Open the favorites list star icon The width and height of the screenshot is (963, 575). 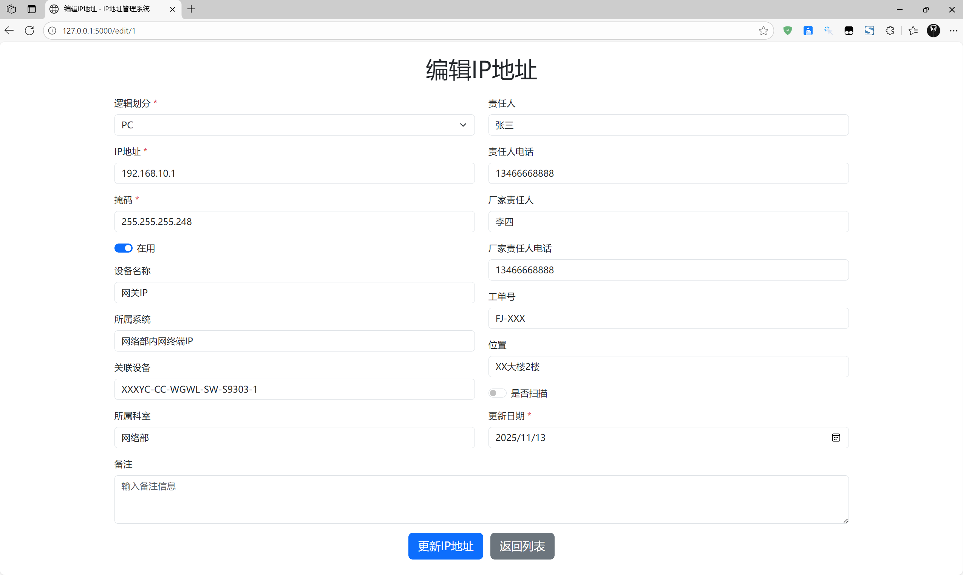click(x=914, y=30)
